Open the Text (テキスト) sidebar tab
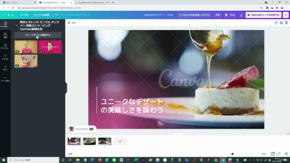The height and width of the screenshot is (163, 290). coord(5,57)
